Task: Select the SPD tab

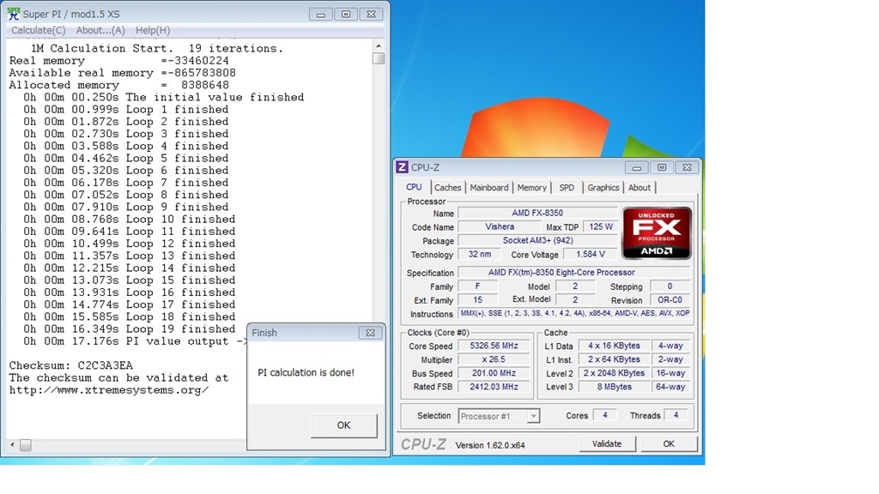Action: [567, 188]
